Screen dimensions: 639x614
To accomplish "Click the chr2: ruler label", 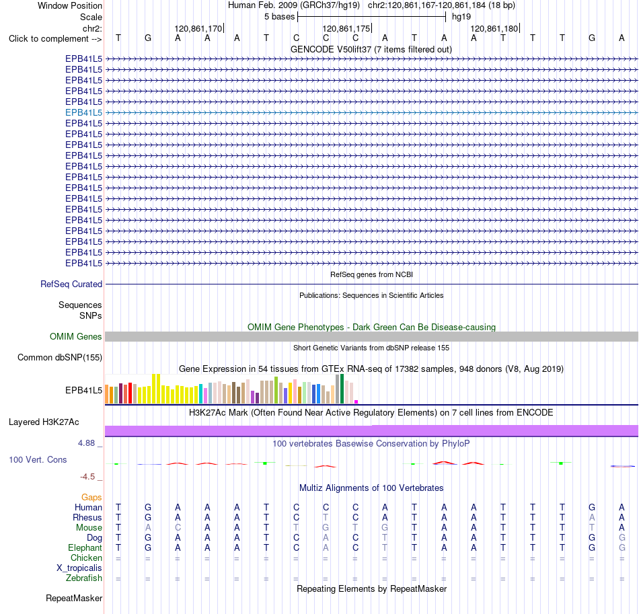I will tap(92, 28).
